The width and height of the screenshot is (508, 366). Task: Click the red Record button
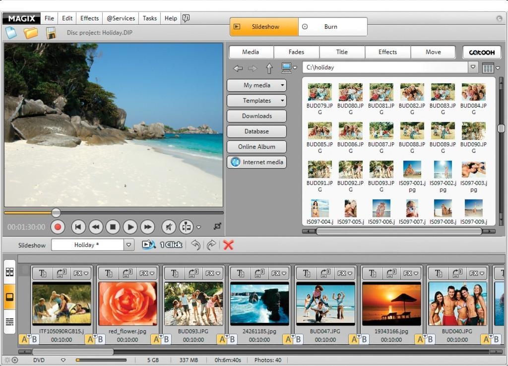coord(58,227)
